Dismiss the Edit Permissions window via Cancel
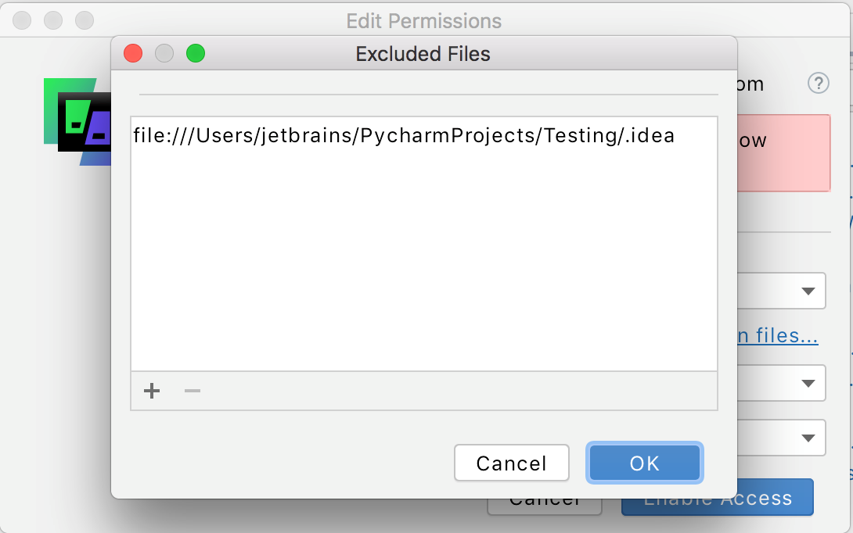The height and width of the screenshot is (533, 853). (x=545, y=497)
